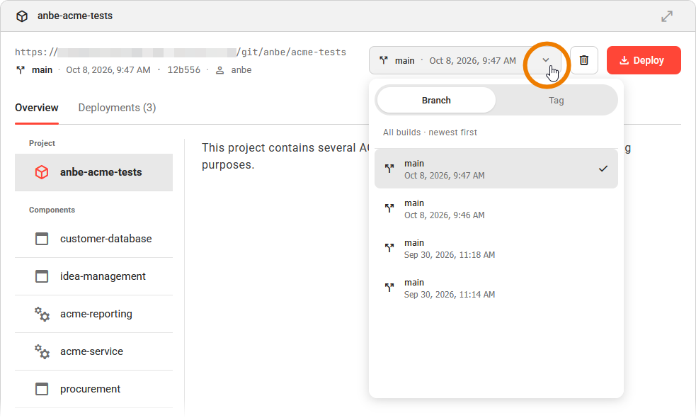696x418 pixels.
Task: Click the gears icon next to acme-service
Action: (x=42, y=351)
